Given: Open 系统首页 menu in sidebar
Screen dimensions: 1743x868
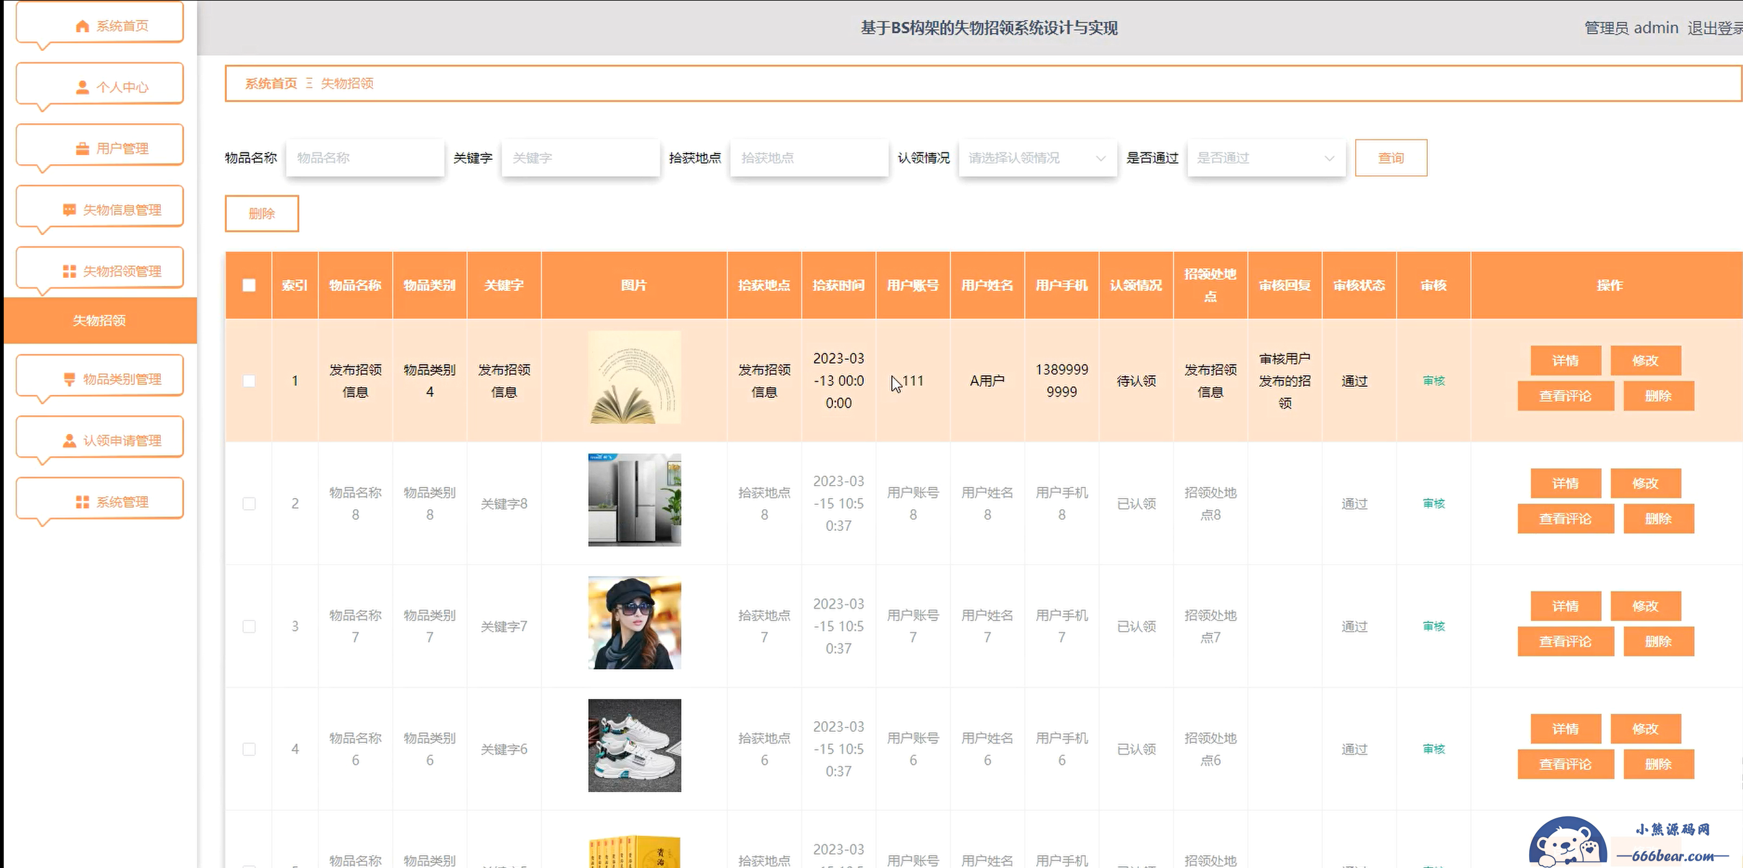Looking at the screenshot, I should click(99, 22).
